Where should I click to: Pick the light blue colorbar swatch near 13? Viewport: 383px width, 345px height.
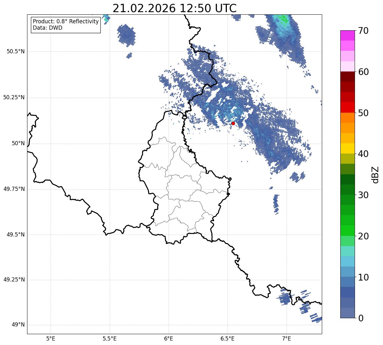tap(347, 261)
